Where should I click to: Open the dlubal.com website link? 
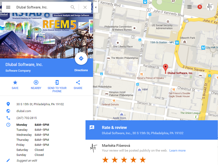24,111
